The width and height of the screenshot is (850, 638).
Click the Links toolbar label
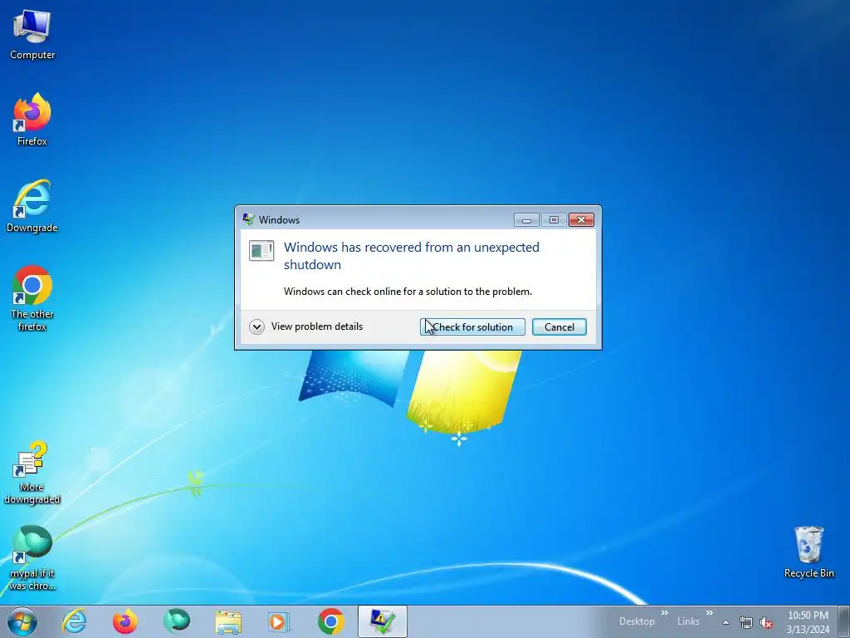pos(688,621)
